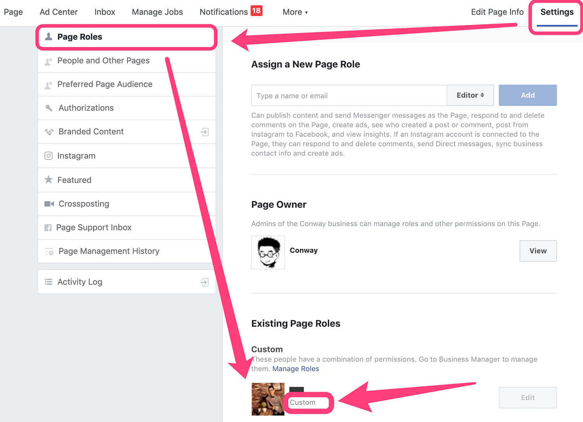Screen dimensions: 583x422
Task: Open the Notifications tab
Action: [223, 12]
